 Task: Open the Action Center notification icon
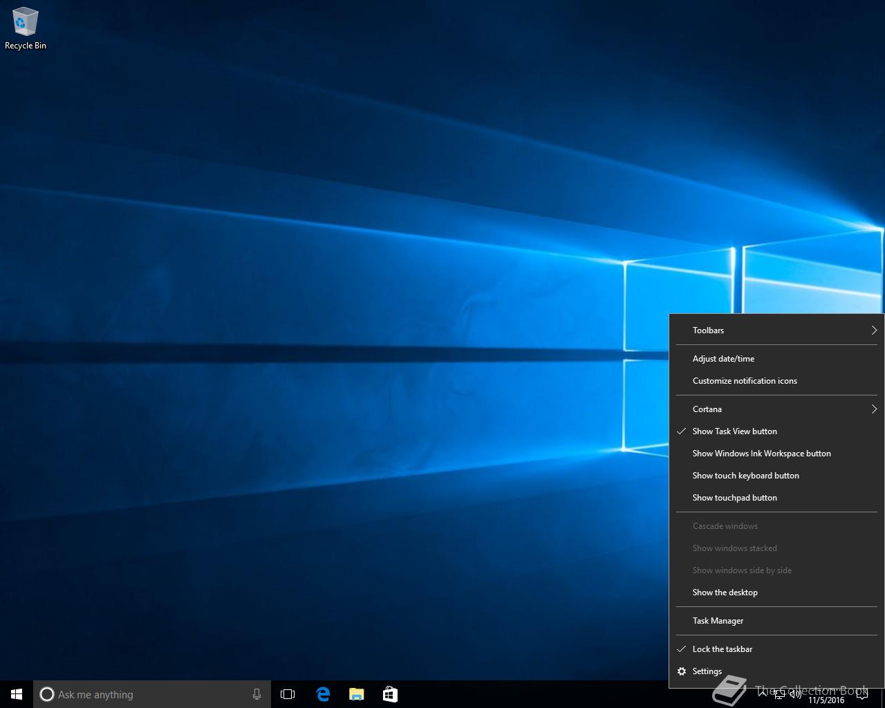(861, 695)
